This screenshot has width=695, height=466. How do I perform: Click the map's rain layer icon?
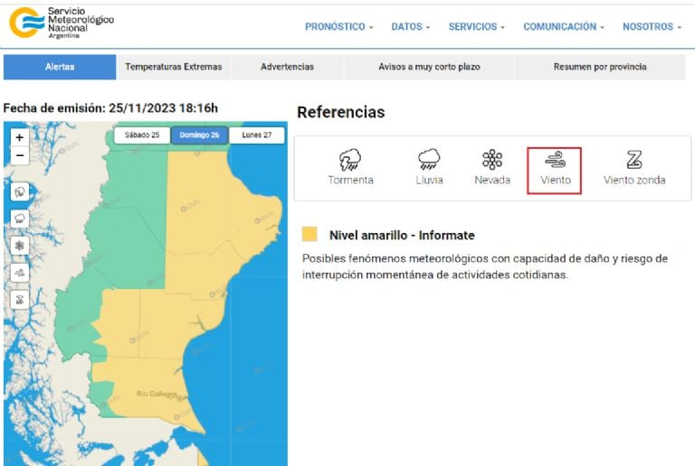pyautogui.click(x=20, y=219)
